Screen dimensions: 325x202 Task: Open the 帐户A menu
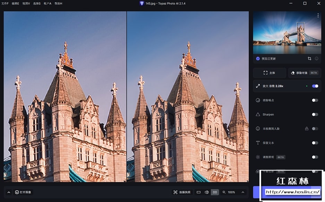[48, 3]
